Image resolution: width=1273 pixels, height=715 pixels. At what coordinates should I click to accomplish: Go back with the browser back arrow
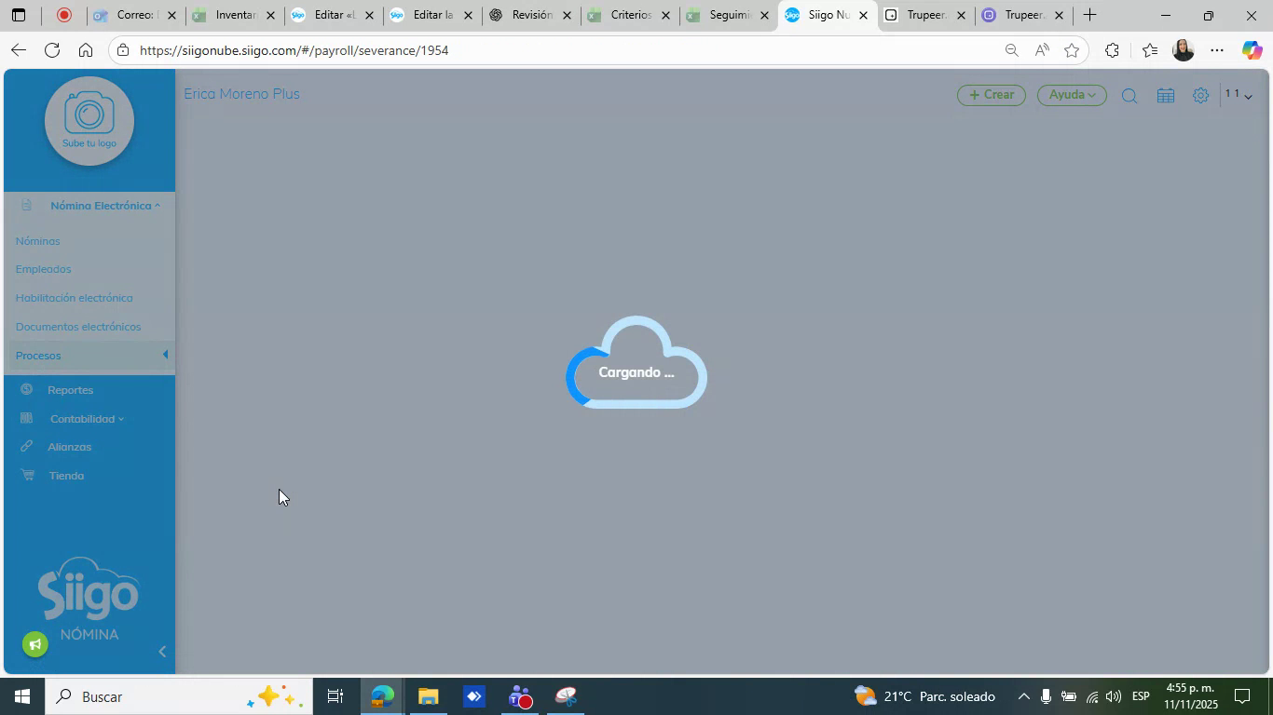tap(19, 50)
